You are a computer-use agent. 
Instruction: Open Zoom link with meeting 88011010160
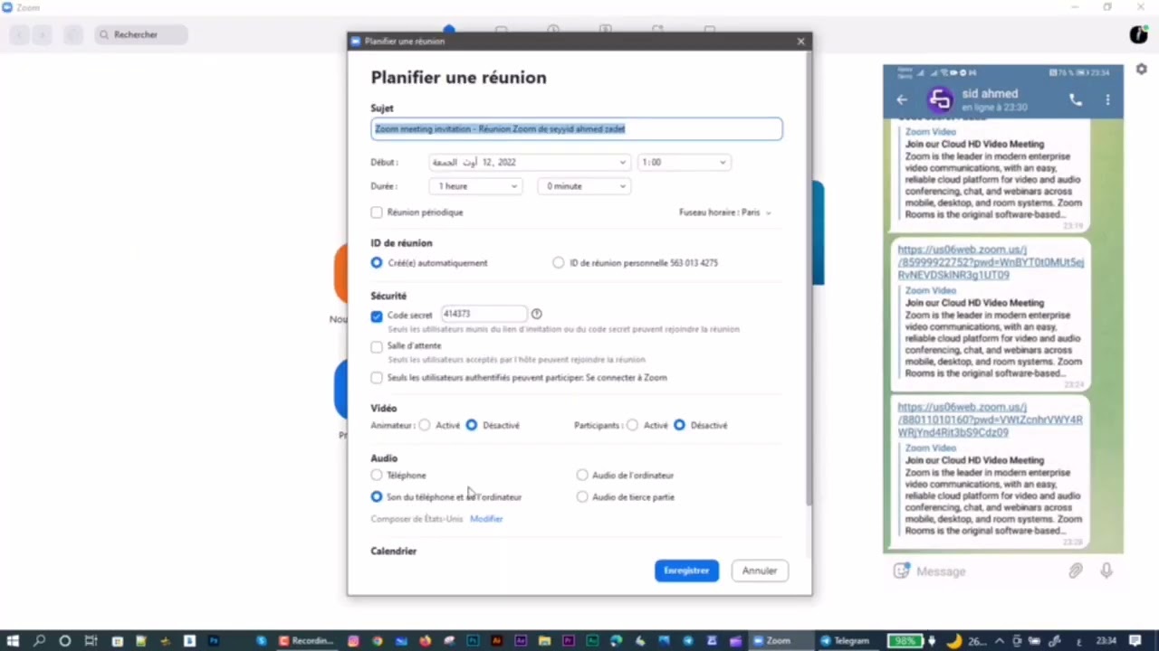(x=990, y=420)
